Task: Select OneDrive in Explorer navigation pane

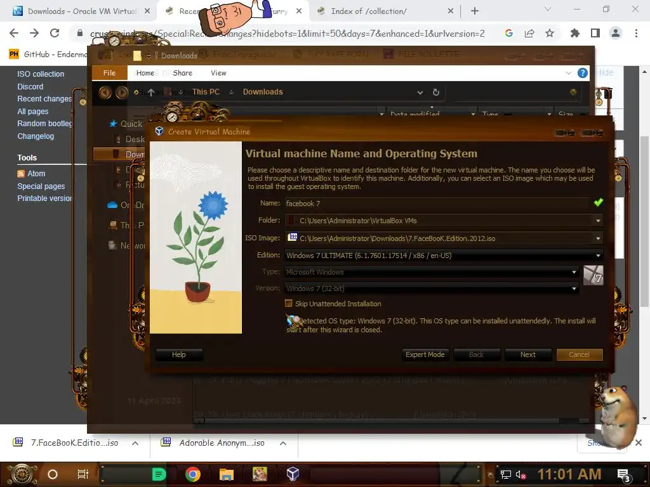Action: (126, 205)
